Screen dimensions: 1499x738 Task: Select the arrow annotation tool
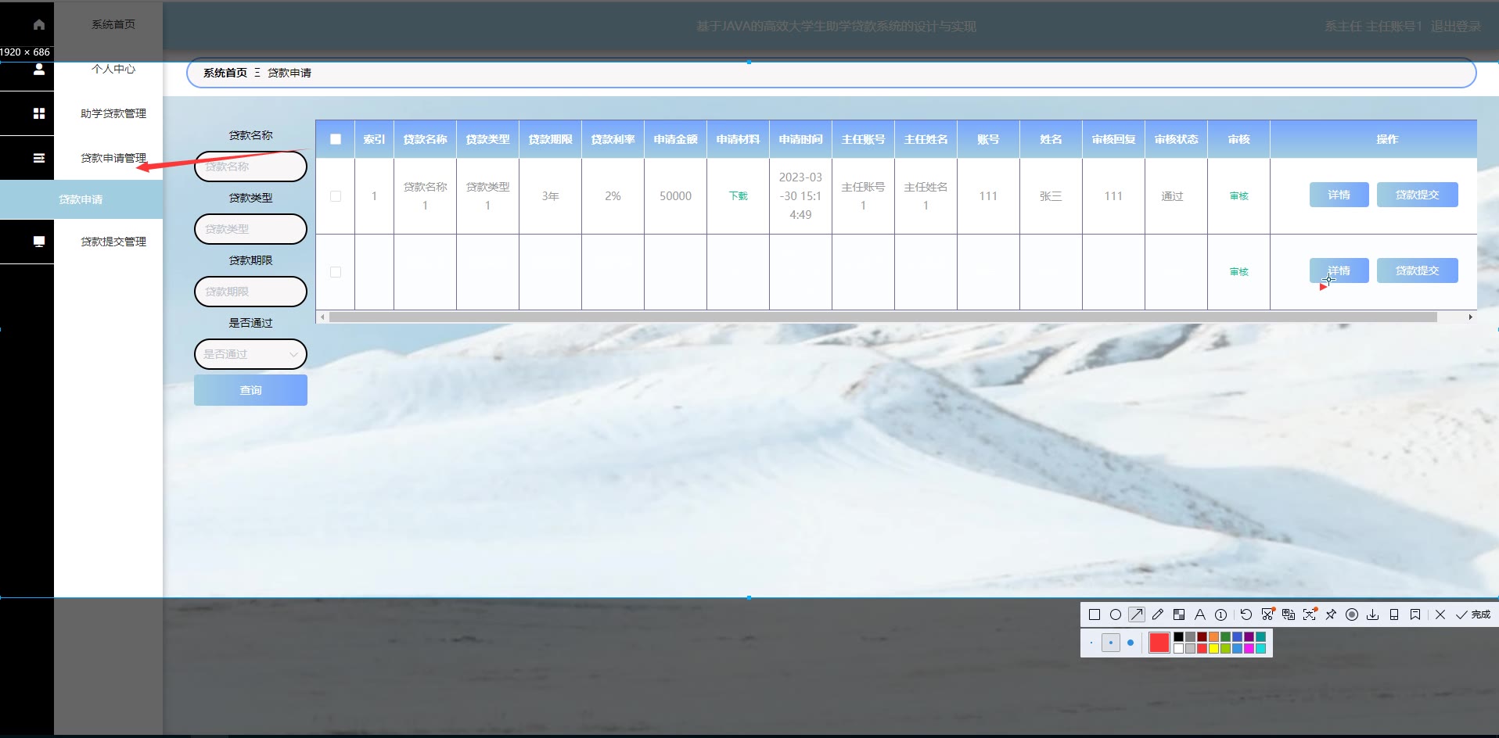click(x=1137, y=614)
